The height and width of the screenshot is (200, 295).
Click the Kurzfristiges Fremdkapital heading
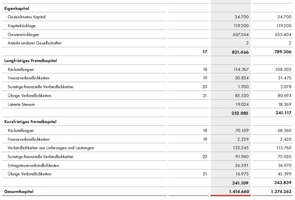pyautogui.click(x=30, y=122)
